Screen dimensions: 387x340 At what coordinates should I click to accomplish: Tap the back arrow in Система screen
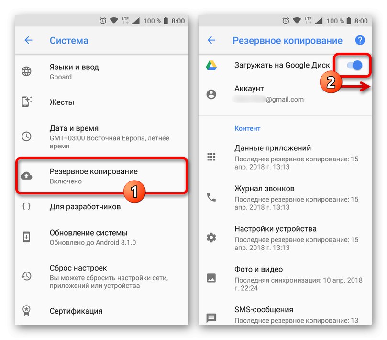[x=28, y=40]
